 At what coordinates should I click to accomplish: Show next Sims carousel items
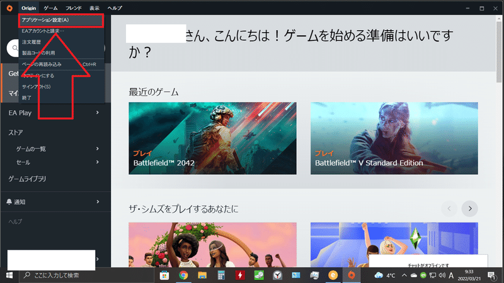(469, 209)
